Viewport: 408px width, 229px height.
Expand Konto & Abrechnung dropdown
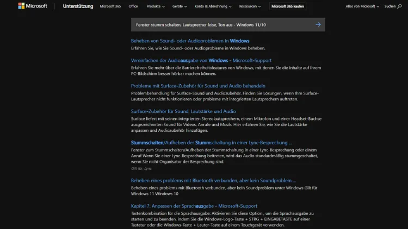(x=213, y=6)
